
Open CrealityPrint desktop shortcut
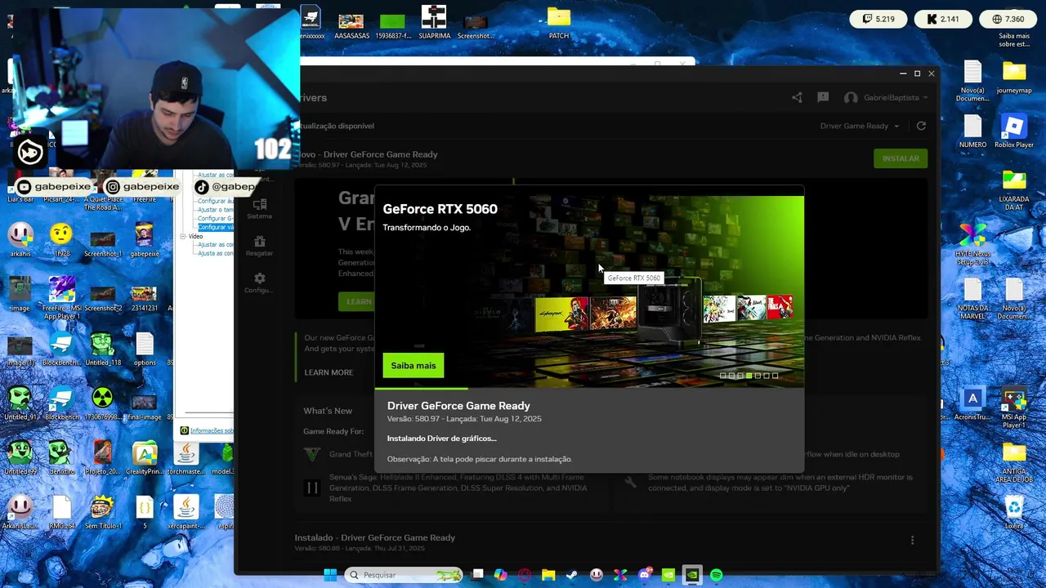[145, 458]
